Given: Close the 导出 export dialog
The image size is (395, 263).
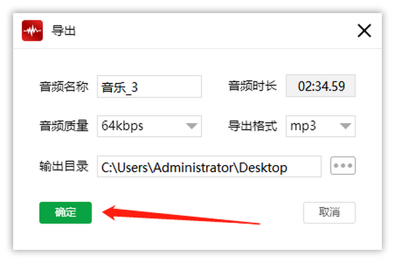Looking at the screenshot, I should (364, 31).
